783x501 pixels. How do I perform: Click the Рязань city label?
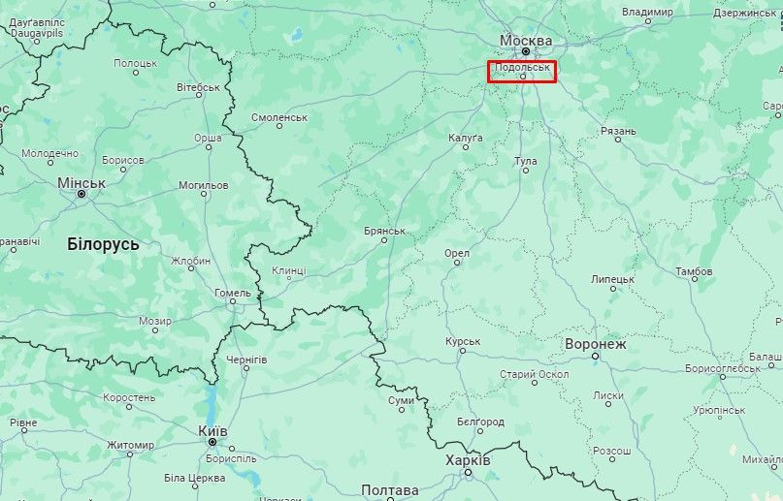coord(618,131)
